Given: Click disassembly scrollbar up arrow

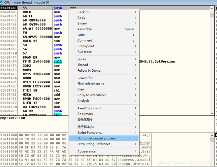Looking at the screenshot, I should coord(212,8).
